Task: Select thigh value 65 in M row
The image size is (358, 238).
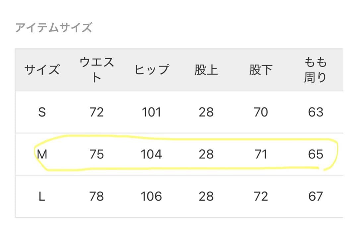Action: click(x=315, y=154)
